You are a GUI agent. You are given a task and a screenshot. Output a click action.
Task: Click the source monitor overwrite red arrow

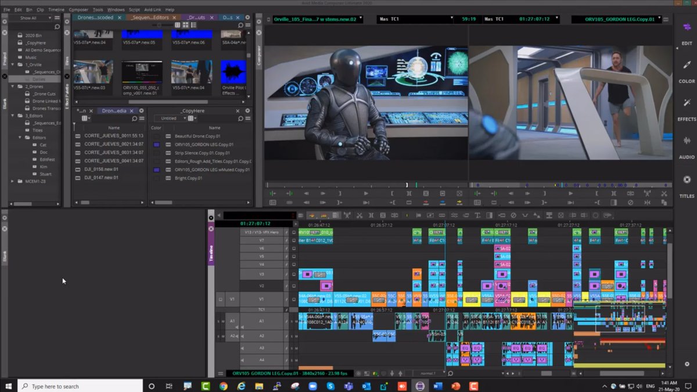click(x=426, y=202)
